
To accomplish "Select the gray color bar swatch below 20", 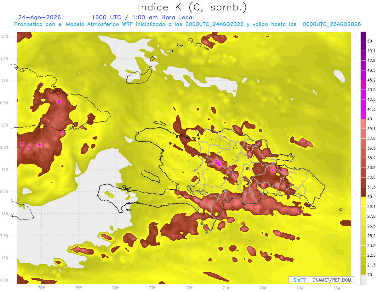I will point(363,279).
